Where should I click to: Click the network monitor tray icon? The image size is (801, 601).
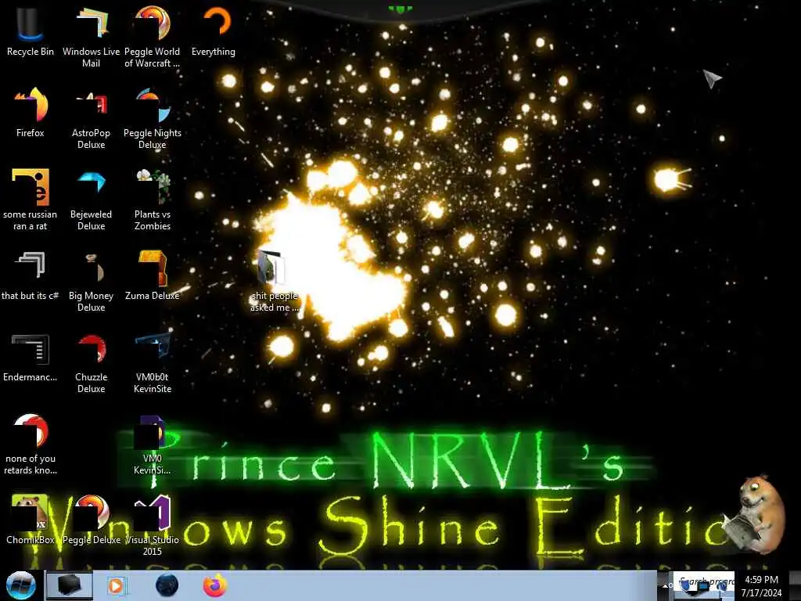point(705,587)
